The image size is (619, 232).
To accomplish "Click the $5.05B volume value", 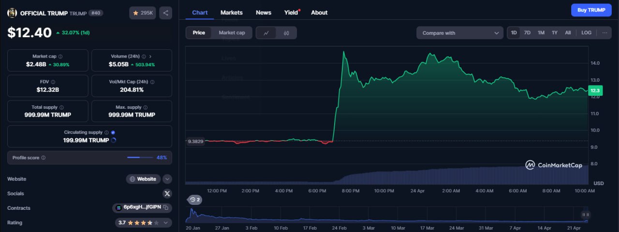I will click(118, 64).
